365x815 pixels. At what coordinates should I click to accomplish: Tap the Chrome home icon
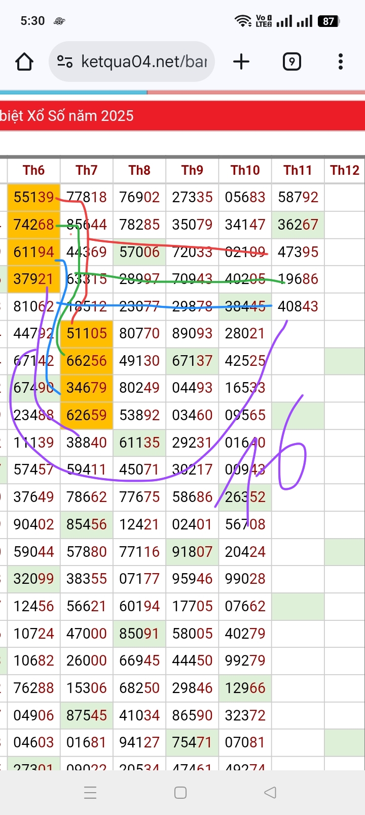24,62
